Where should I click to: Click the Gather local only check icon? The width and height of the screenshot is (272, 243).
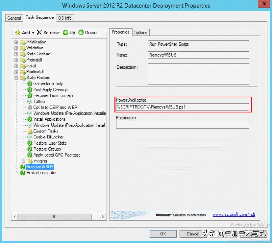point(30,84)
